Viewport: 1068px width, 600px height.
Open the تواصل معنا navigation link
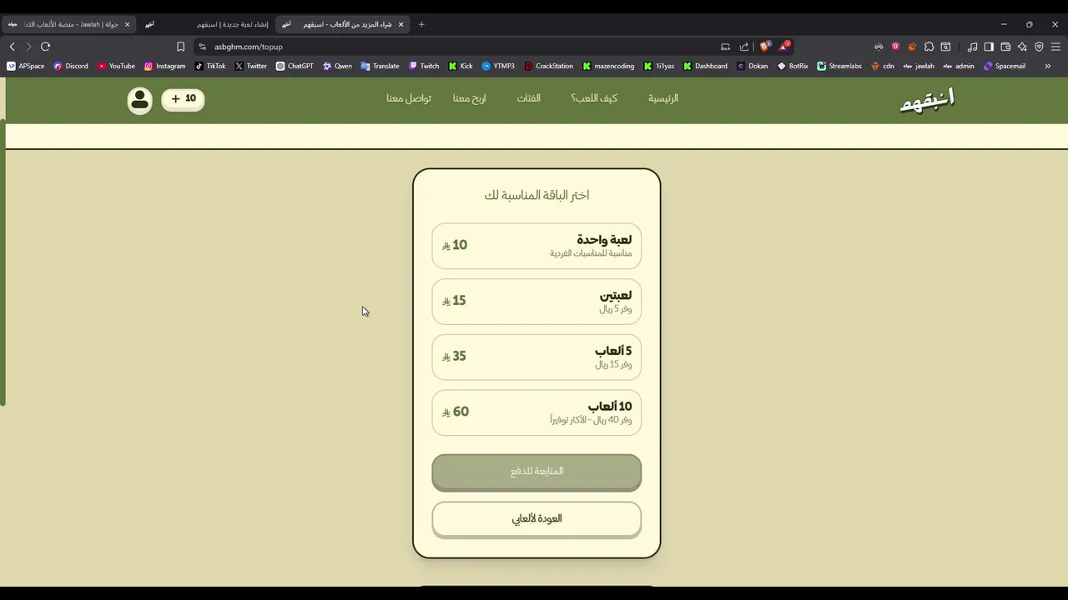coord(409,98)
